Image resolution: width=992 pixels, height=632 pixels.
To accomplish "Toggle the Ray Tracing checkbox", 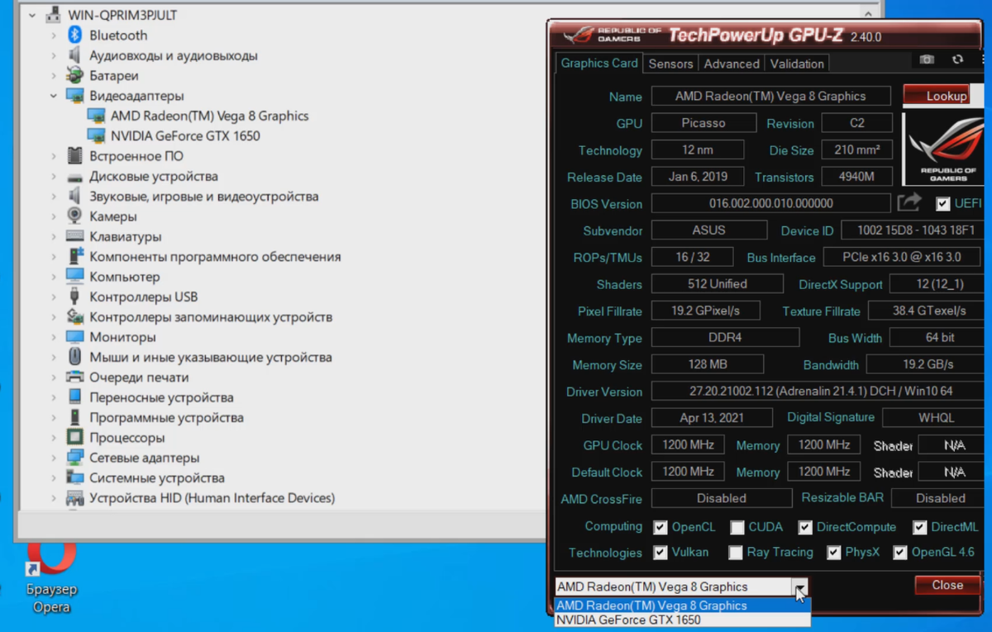I will click(x=736, y=553).
